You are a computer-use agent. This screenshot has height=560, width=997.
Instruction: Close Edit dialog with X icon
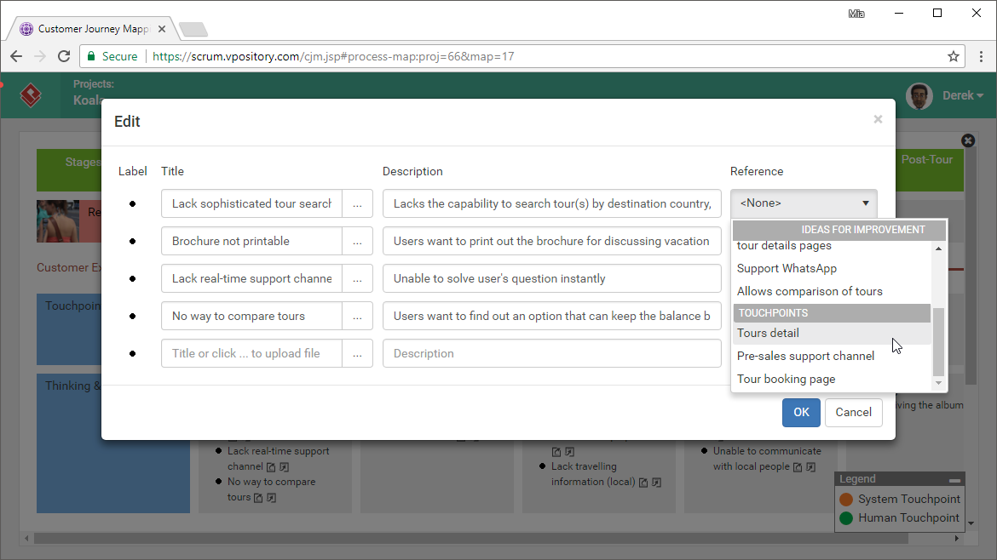pyautogui.click(x=878, y=119)
